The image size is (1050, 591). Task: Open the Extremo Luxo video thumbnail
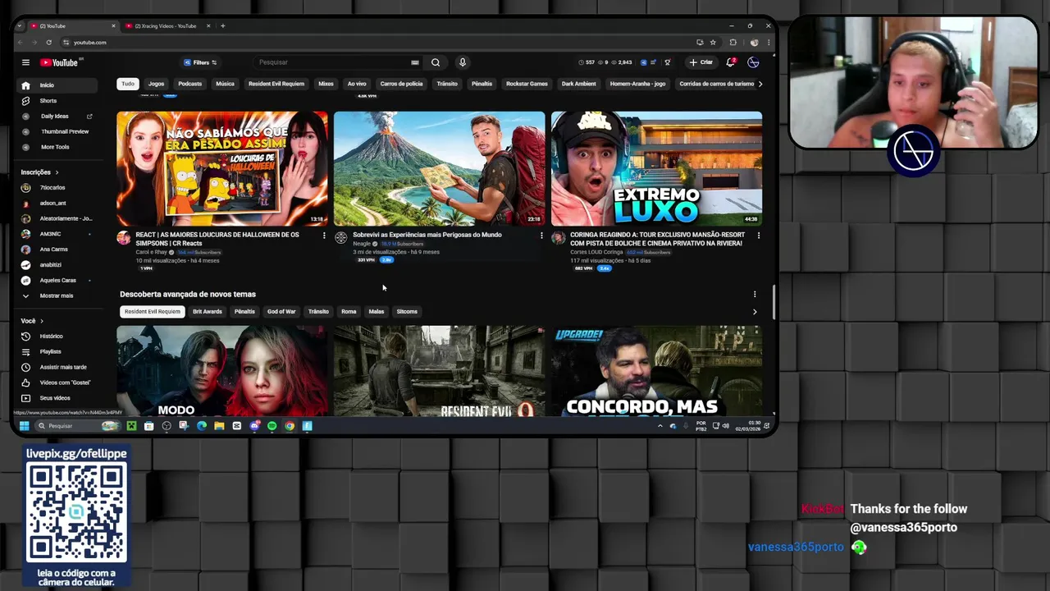pyautogui.click(x=656, y=168)
